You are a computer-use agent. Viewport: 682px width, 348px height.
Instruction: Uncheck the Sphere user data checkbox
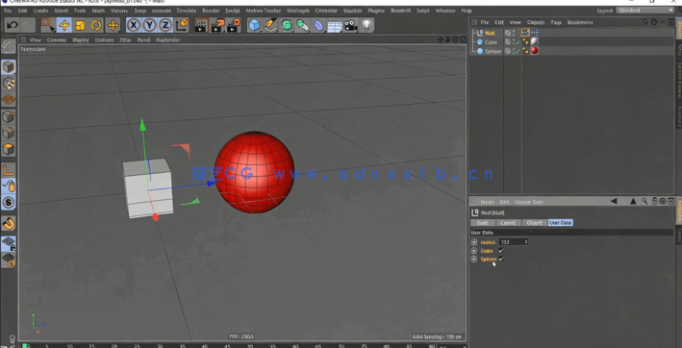[x=501, y=259]
